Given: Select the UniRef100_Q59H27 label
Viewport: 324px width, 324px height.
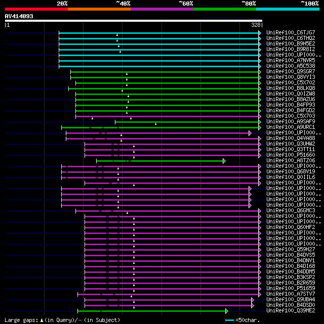Looking at the screenshot, I should (x=291, y=249).
